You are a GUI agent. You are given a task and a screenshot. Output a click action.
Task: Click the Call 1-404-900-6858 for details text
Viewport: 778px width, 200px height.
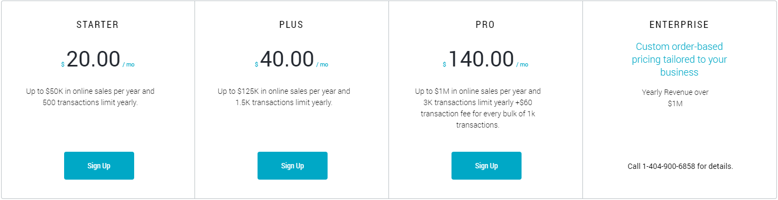pos(680,166)
